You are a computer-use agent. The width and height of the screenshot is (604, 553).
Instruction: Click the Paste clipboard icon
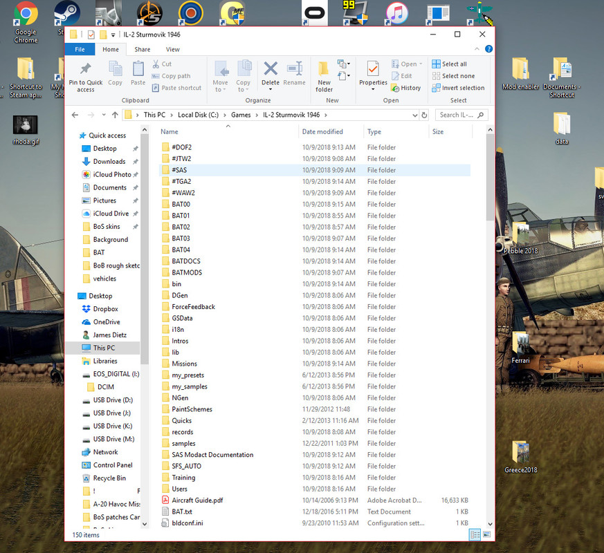click(138, 69)
